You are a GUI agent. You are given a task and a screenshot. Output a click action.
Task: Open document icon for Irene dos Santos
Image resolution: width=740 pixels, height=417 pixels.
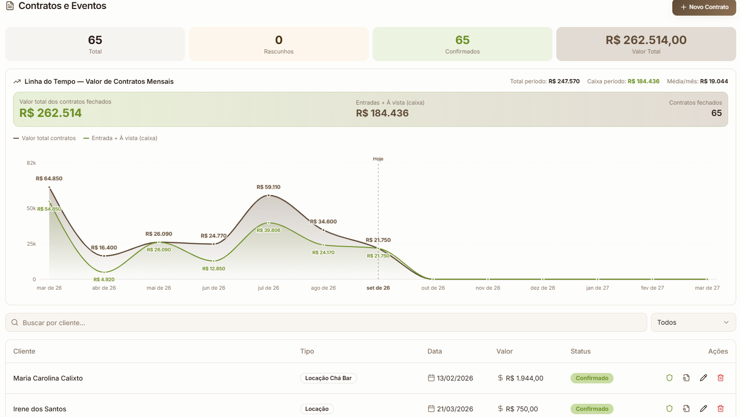(686, 408)
